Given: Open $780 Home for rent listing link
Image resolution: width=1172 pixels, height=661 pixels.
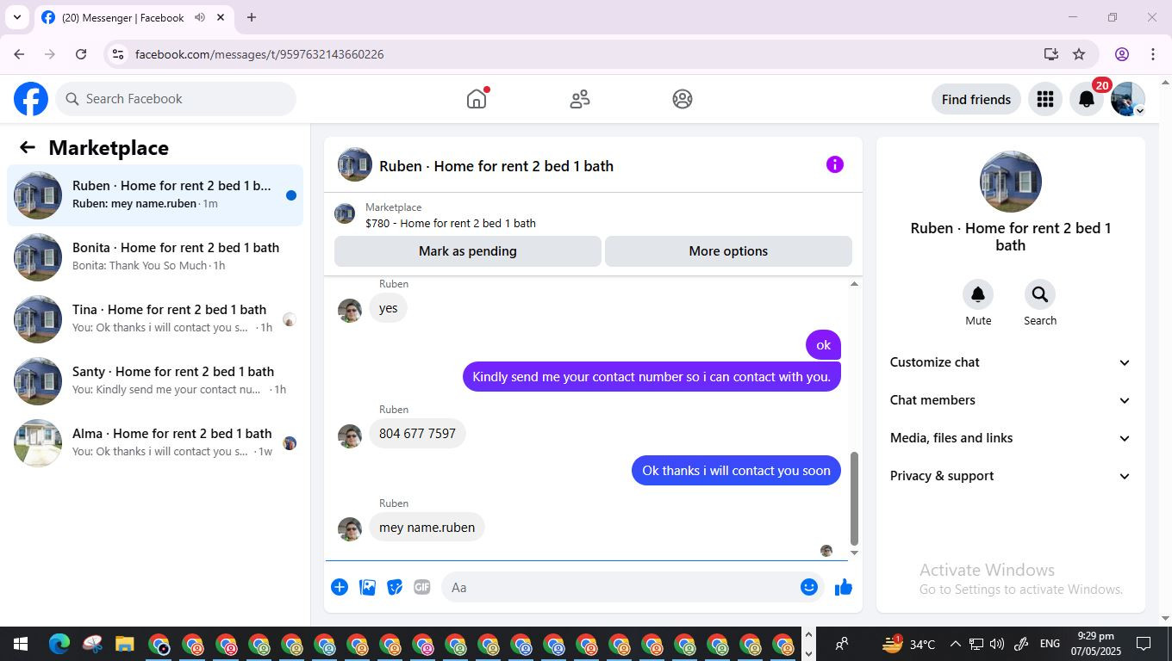Looking at the screenshot, I should click(451, 223).
